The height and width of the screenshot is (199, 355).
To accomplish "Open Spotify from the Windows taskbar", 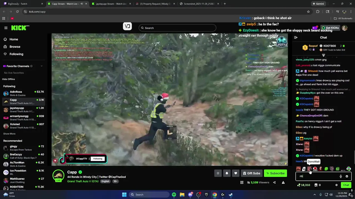I will [x=174, y=195].
